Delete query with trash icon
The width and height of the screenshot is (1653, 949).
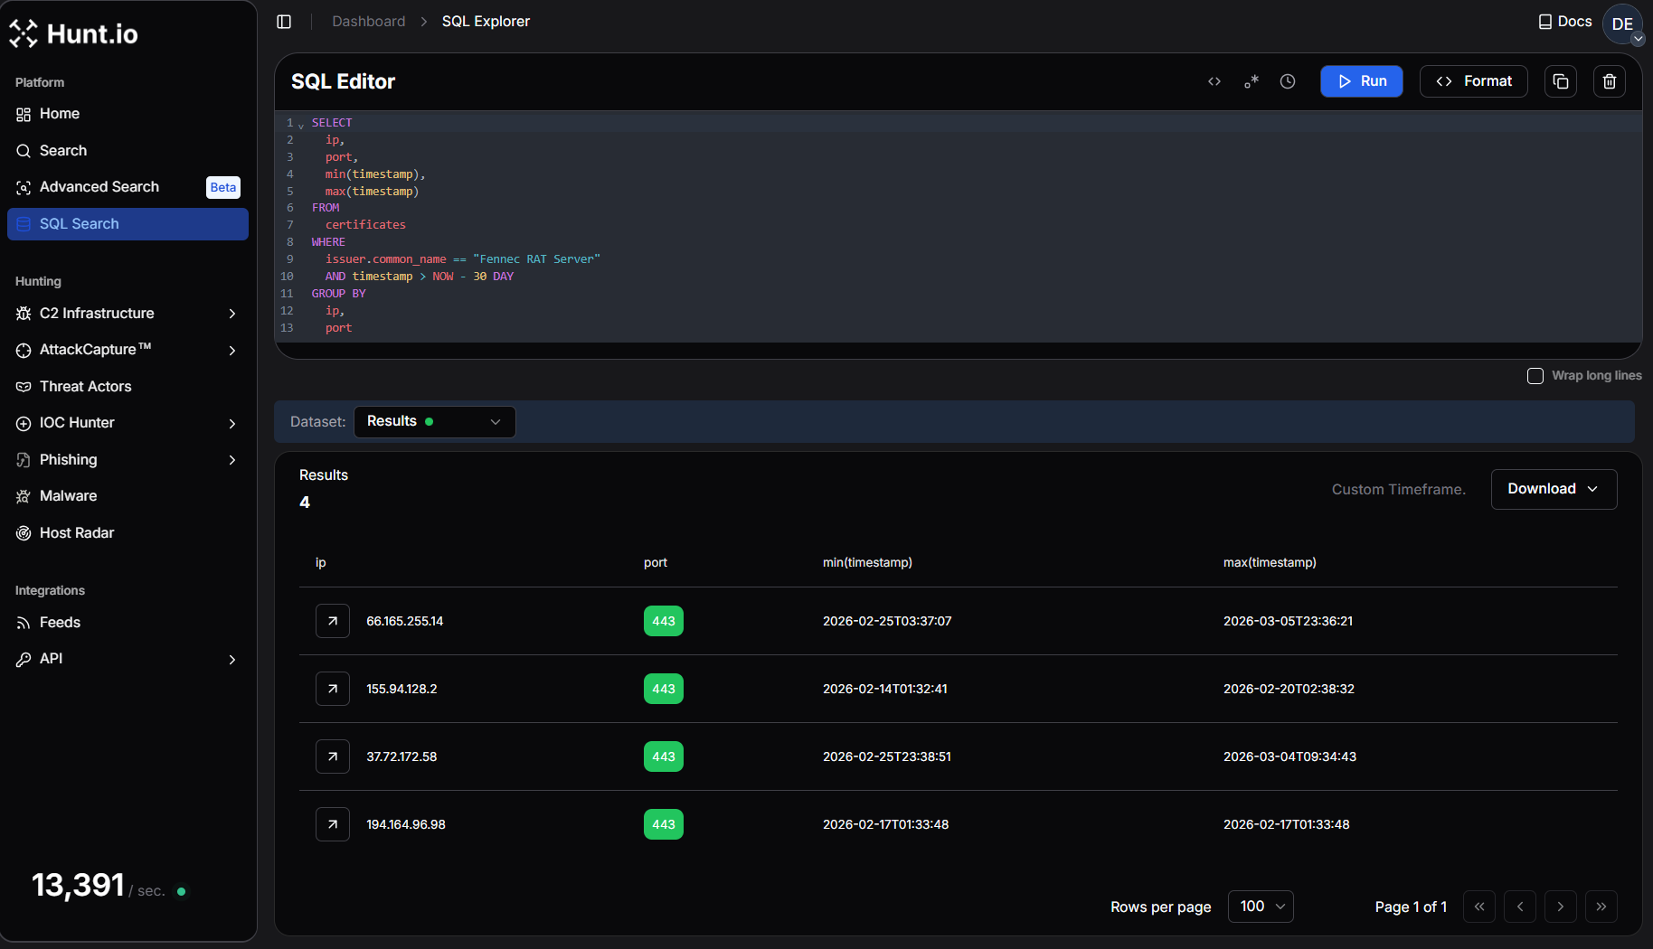1610,81
